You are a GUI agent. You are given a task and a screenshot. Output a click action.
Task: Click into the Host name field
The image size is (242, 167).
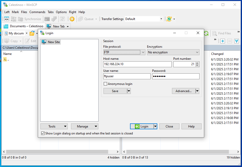tap(137, 64)
